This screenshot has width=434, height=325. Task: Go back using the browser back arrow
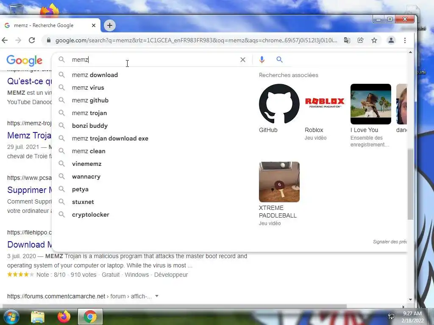click(x=5, y=40)
